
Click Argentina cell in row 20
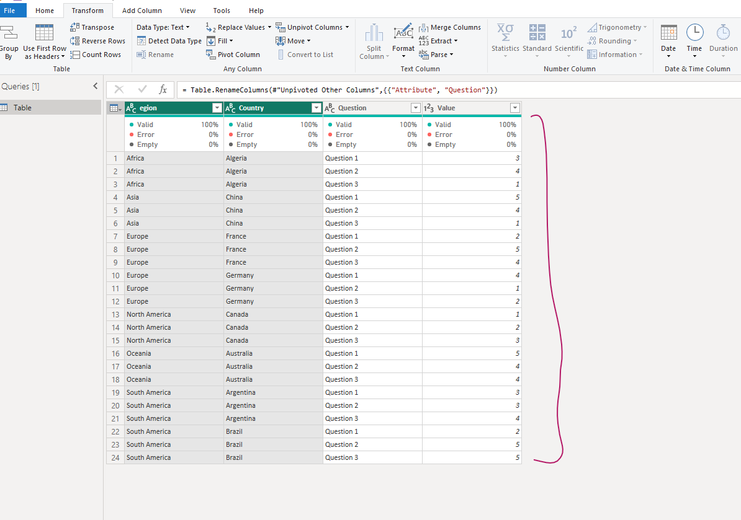[x=273, y=405]
